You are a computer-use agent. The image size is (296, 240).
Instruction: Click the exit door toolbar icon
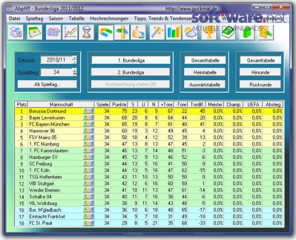(266, 32)
